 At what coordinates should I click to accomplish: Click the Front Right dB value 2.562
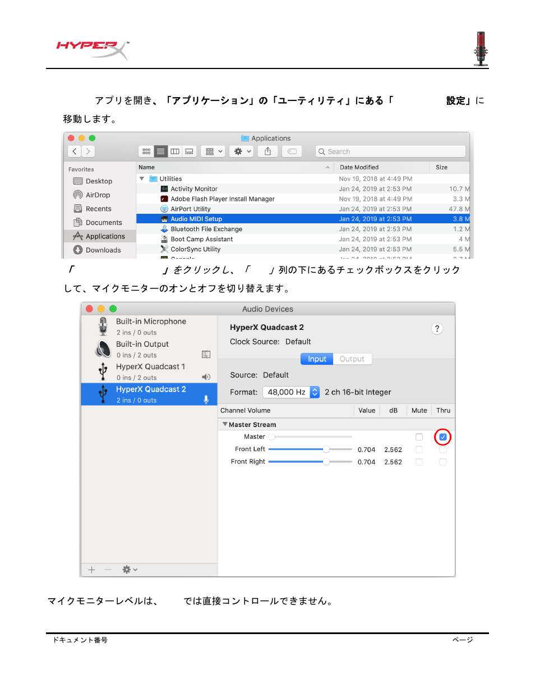pyautogui.click(x=393, y=462)
